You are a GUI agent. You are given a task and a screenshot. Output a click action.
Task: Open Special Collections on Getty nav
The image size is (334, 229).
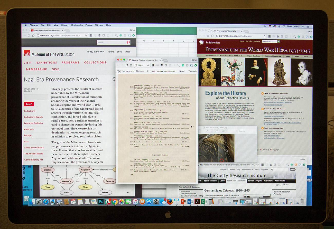pos(211,181)
